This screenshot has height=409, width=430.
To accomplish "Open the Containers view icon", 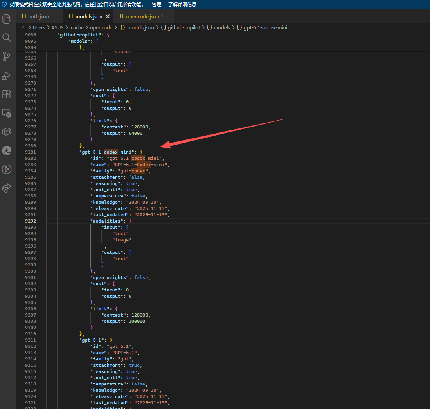I will coord(7,132).
